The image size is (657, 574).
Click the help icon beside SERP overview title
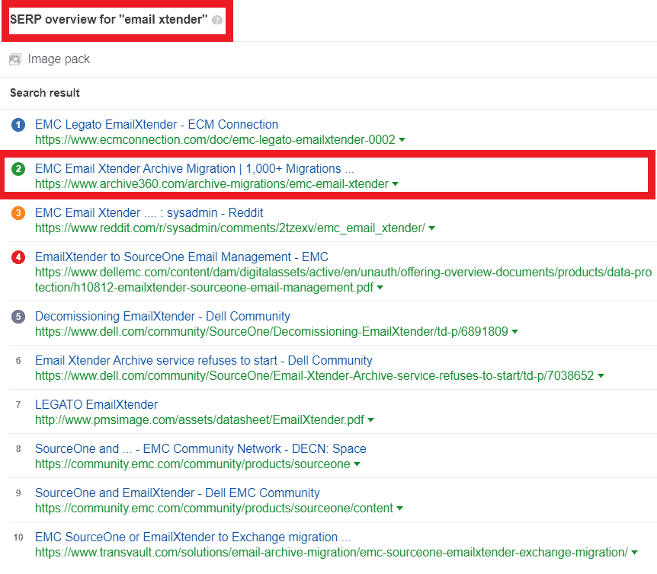click(217, 20)
